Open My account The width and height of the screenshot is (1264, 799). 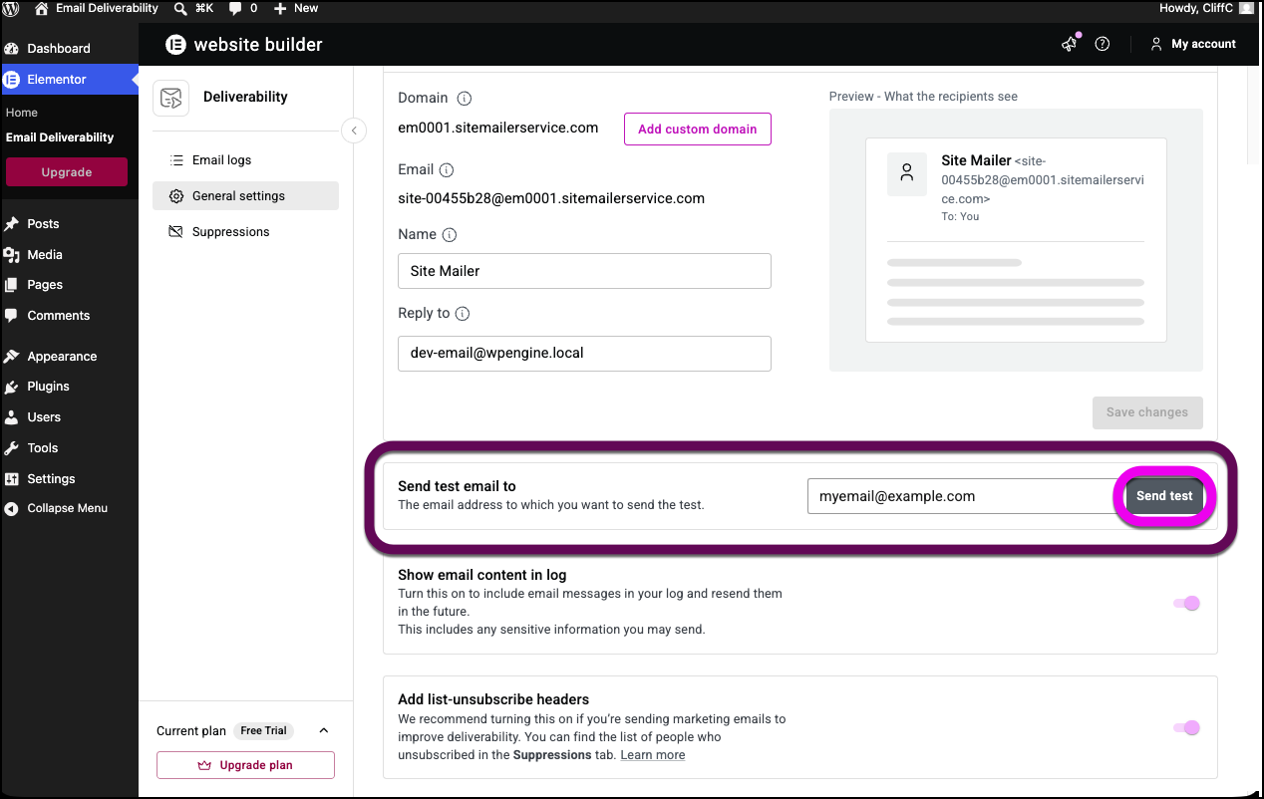pos(1192,44)
